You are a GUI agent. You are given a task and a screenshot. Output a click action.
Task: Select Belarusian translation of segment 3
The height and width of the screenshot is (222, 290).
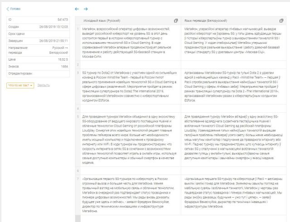(232, 86)
